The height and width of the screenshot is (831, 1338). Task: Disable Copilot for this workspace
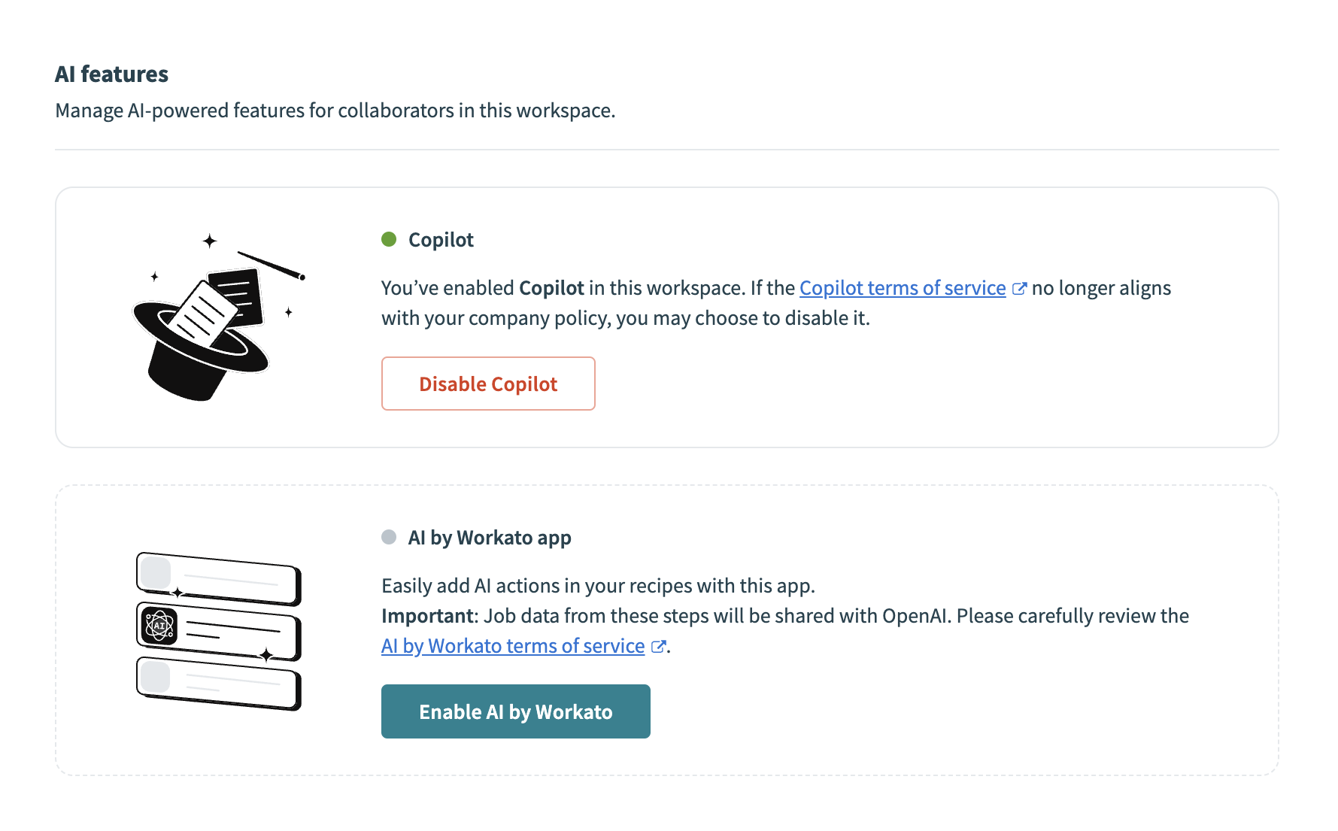tap(487, 384)
